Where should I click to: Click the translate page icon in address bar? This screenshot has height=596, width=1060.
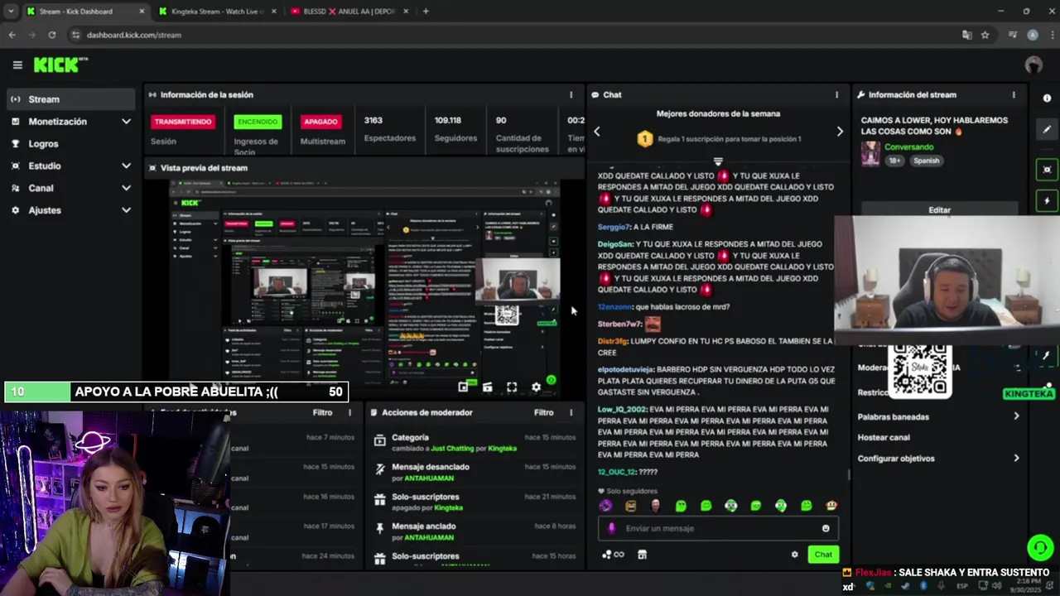(x=966, y=35)
